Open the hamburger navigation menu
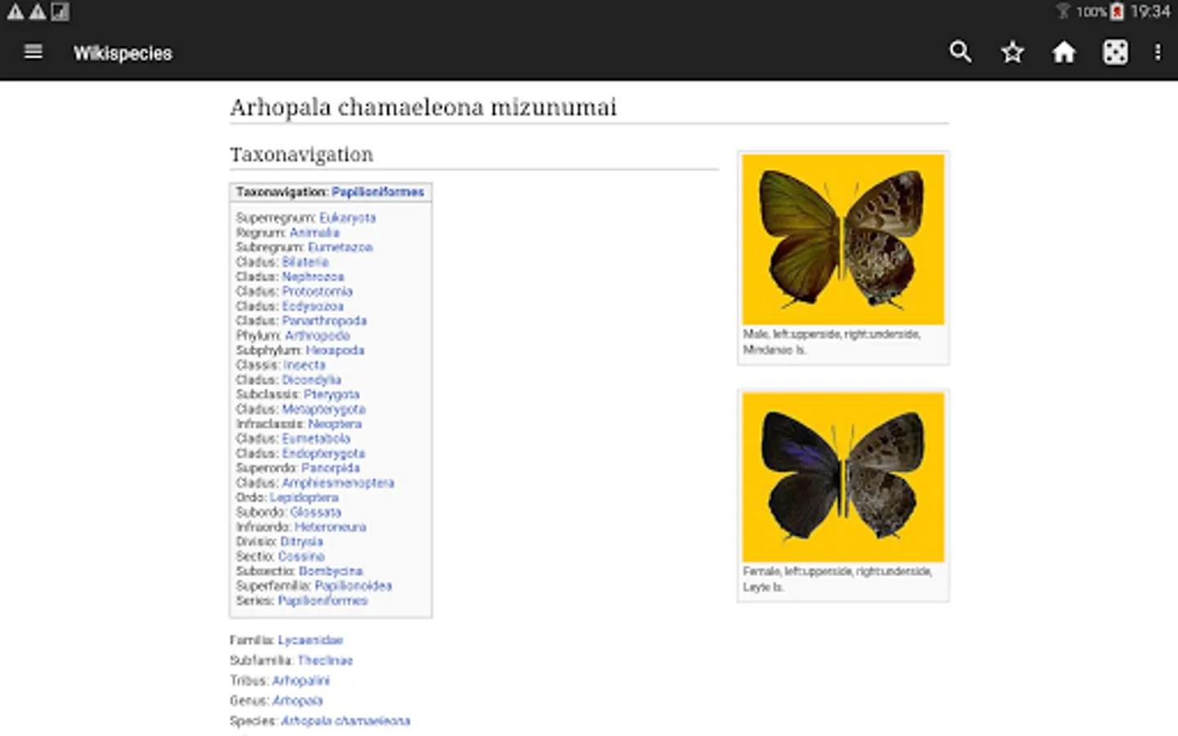The width and height of the screenshot is (1178, 736). tap(34, 52)
